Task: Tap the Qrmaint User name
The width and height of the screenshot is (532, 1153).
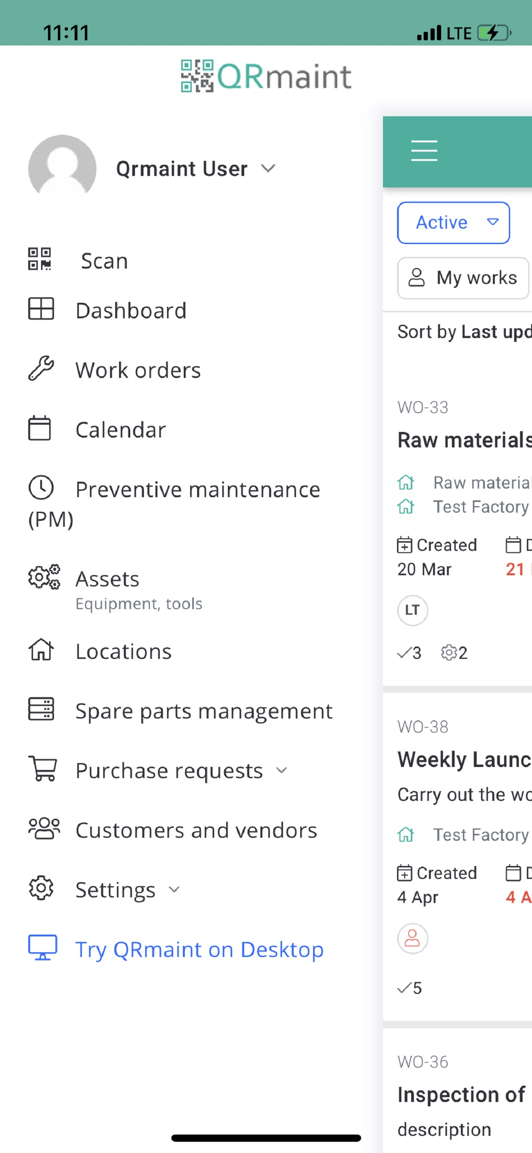Action: pyautogui.click(x=182, y=169)
